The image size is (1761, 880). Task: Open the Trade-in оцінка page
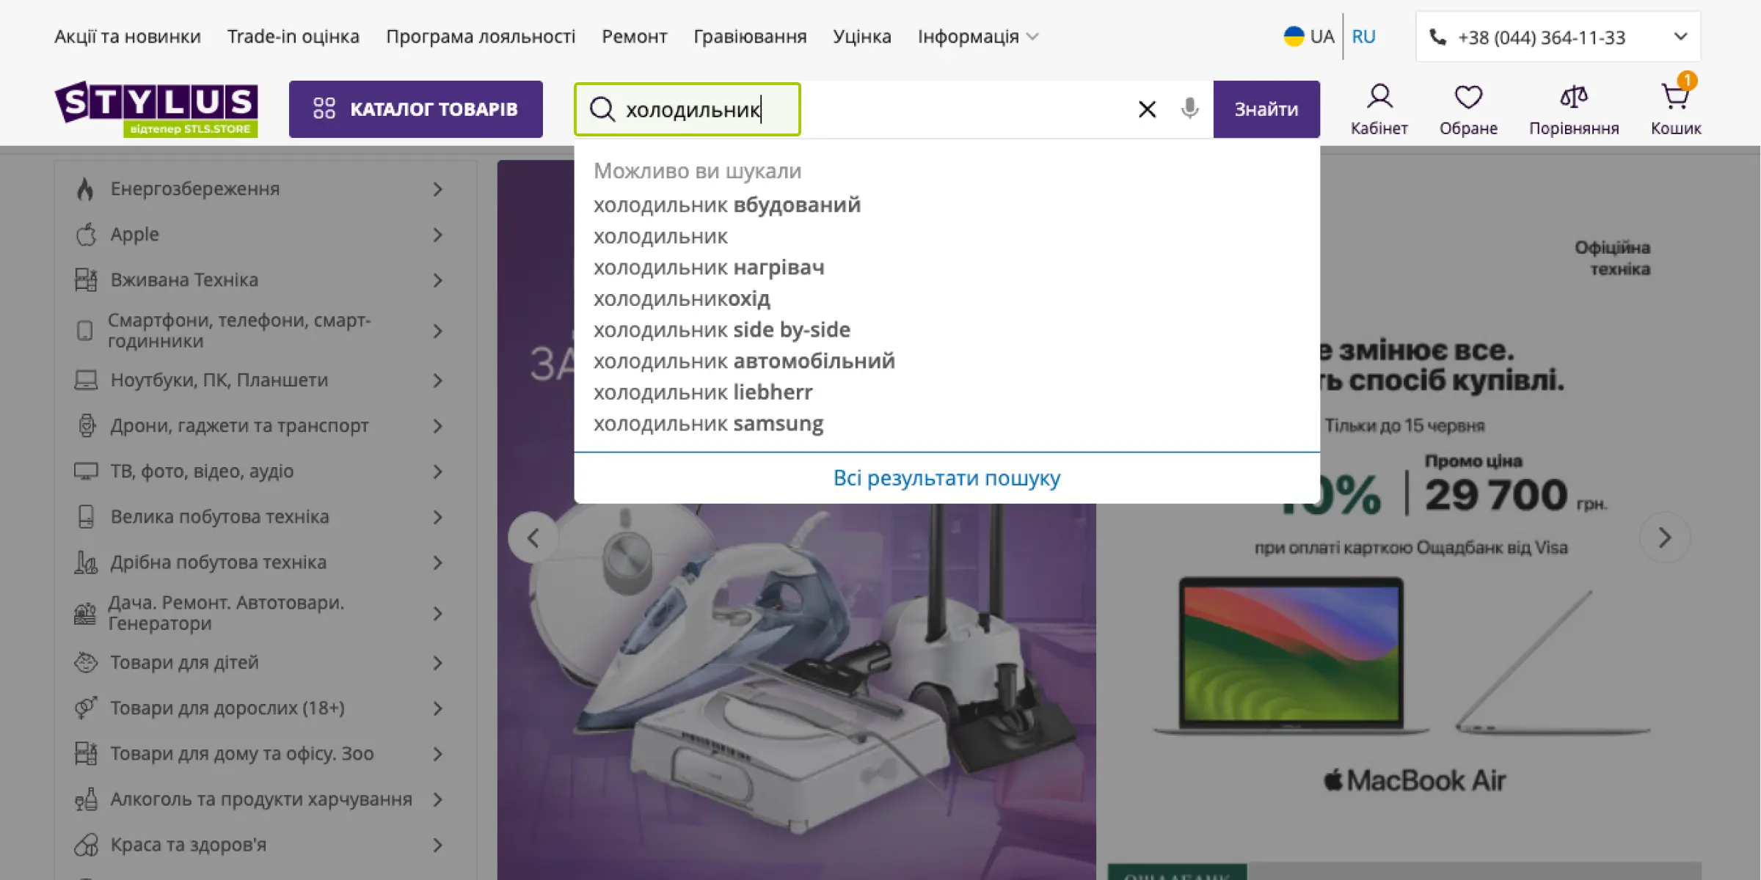293,37
